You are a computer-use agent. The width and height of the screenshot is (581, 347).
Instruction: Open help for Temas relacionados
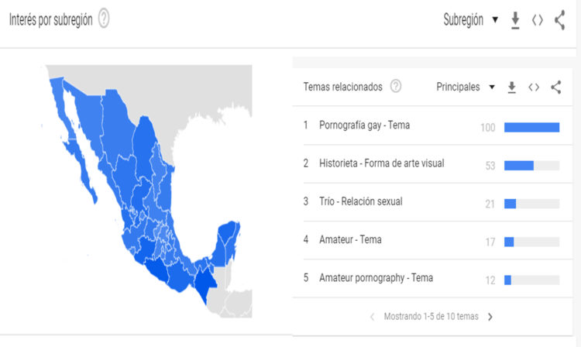396,86
